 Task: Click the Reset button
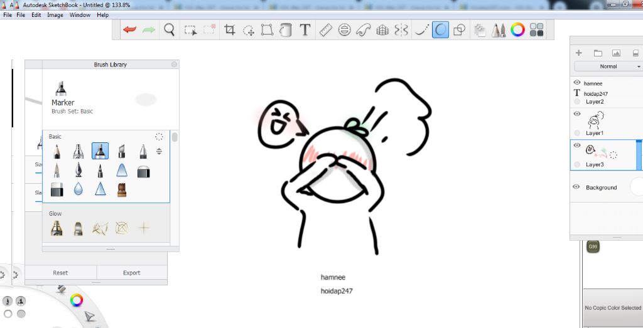(60, 273)
